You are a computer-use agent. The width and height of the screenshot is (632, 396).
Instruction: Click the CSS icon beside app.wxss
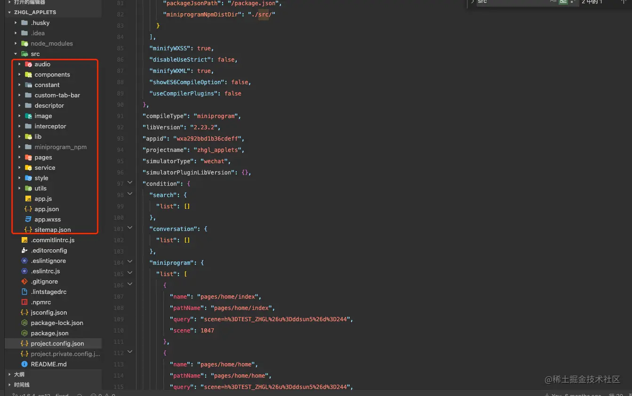28,220
